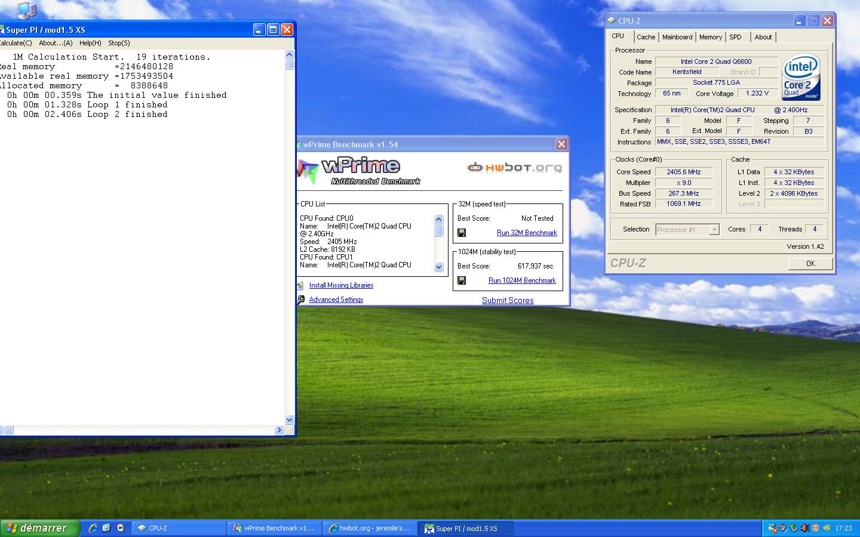860x537 pixels.
Task: Click the Windows Media Player Quick Launch icon
Action: [120, 528]
